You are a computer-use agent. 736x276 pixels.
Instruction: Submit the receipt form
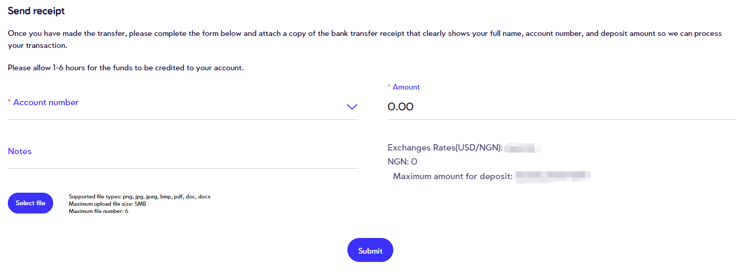tap(370, 250)
